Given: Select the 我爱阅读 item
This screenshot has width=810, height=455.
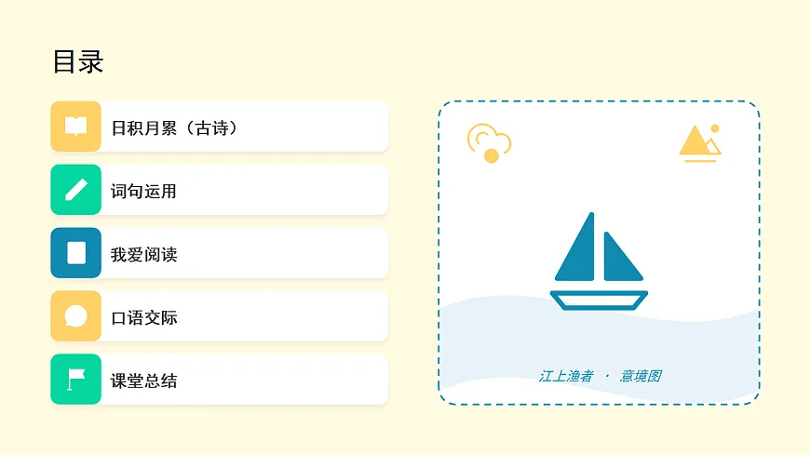Looking at the screenshot, I should (x=144, y=255).
